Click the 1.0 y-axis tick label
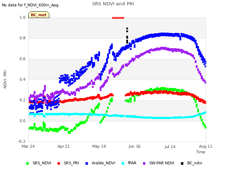Image resolution: width=227 pixels, height=170 pixels. (x=22, y=17)
